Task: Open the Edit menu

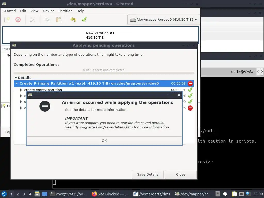Action: click(23, 11)
